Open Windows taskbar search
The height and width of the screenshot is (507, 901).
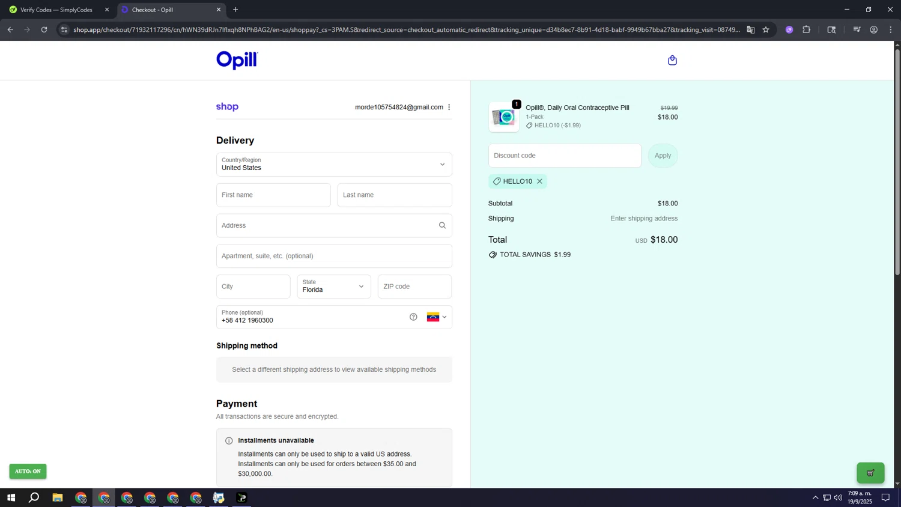pos(34,497)
